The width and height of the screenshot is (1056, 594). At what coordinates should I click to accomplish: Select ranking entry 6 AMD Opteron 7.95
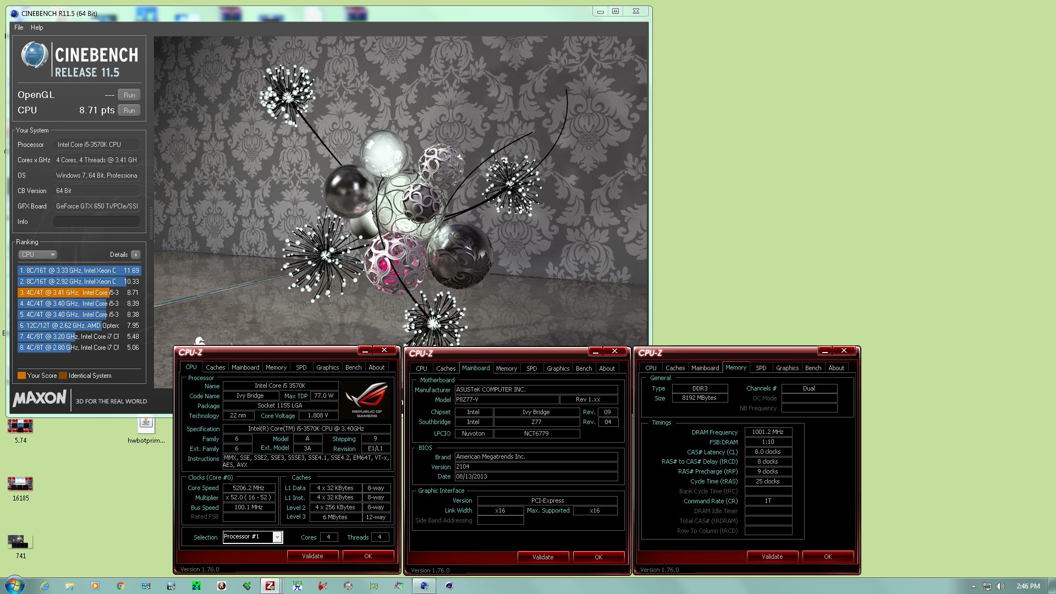(79, 326)
